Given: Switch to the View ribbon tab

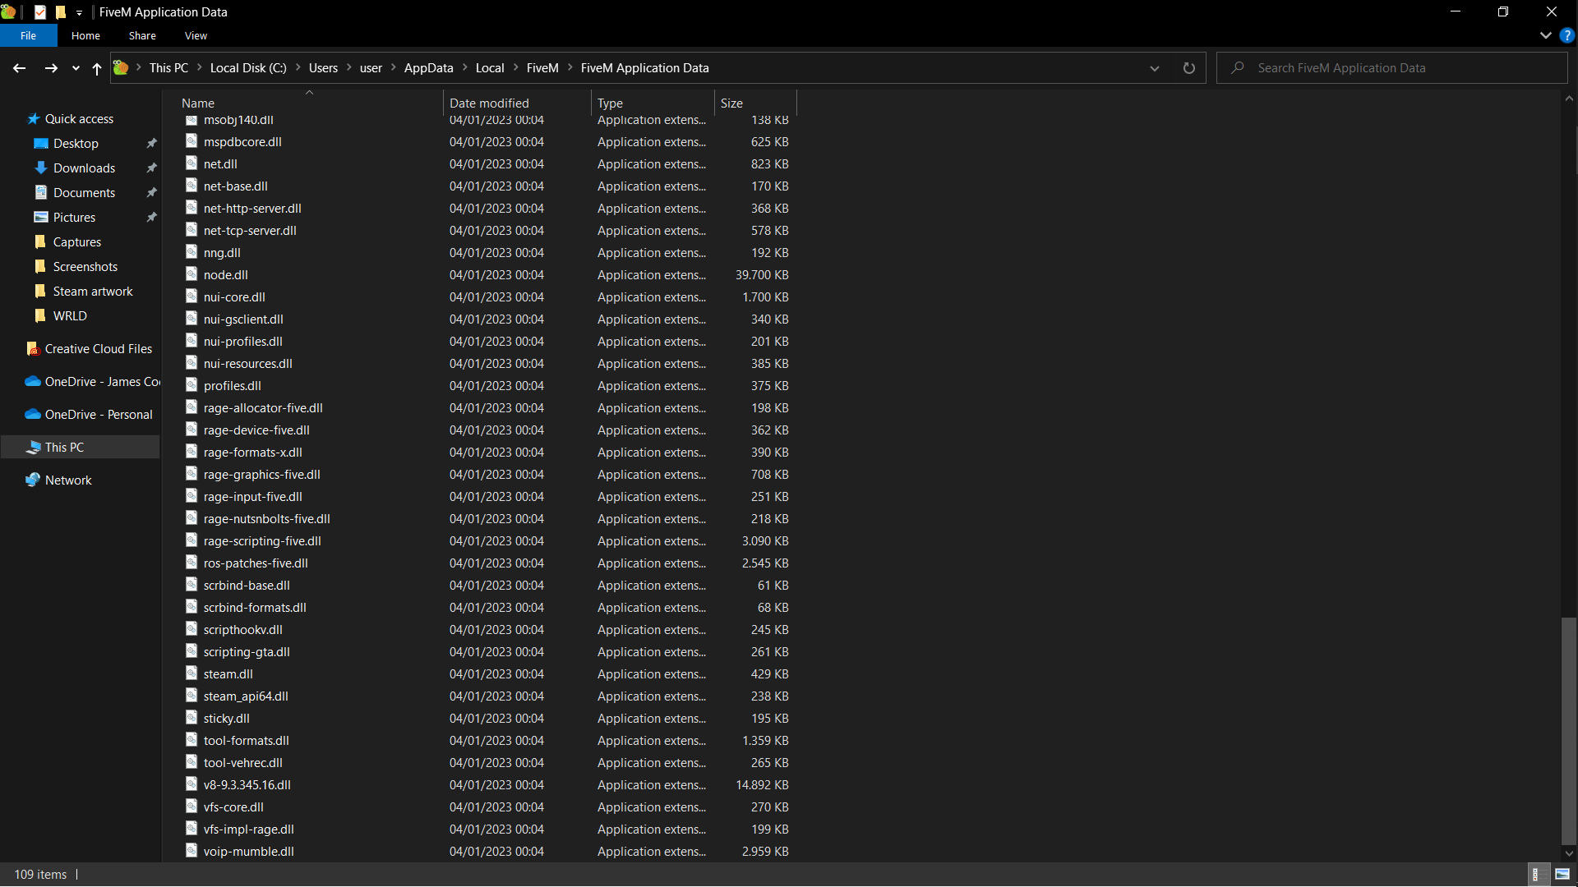Looking at the screenshot, I should click(196, 35).
